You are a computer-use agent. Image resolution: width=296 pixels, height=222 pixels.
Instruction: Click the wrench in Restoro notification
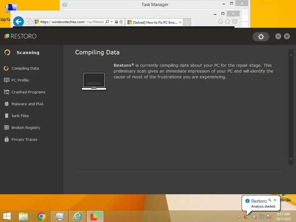[270, 200]
